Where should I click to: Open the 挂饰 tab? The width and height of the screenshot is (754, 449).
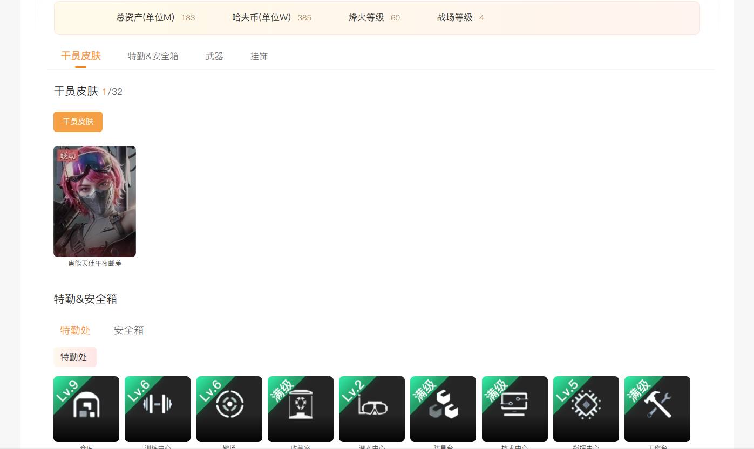259,56
